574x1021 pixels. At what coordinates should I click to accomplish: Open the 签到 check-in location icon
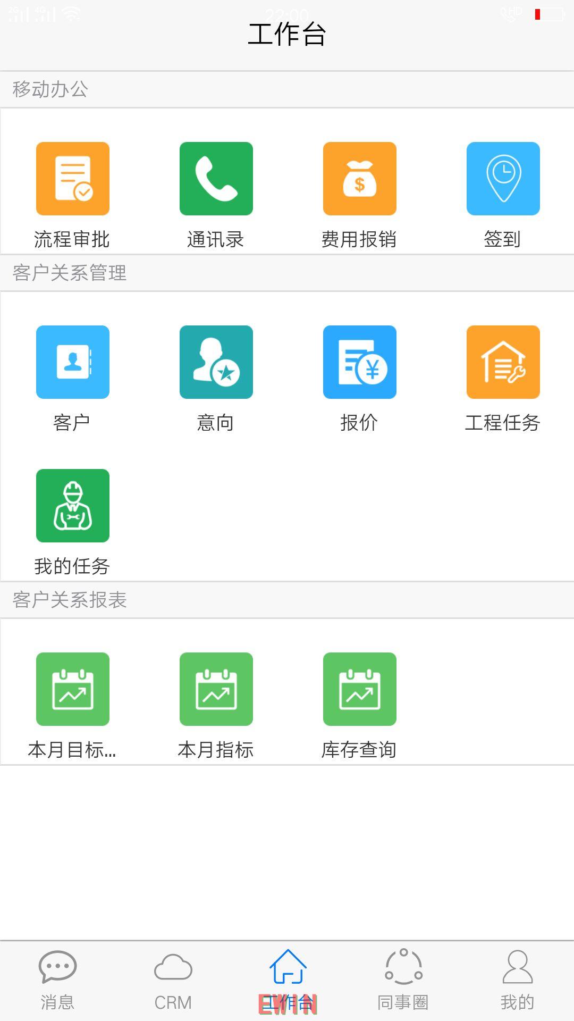[x=503, y=179]
